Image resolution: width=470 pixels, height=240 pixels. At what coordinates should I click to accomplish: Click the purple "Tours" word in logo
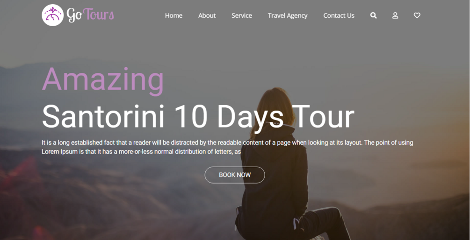[98, 14]
